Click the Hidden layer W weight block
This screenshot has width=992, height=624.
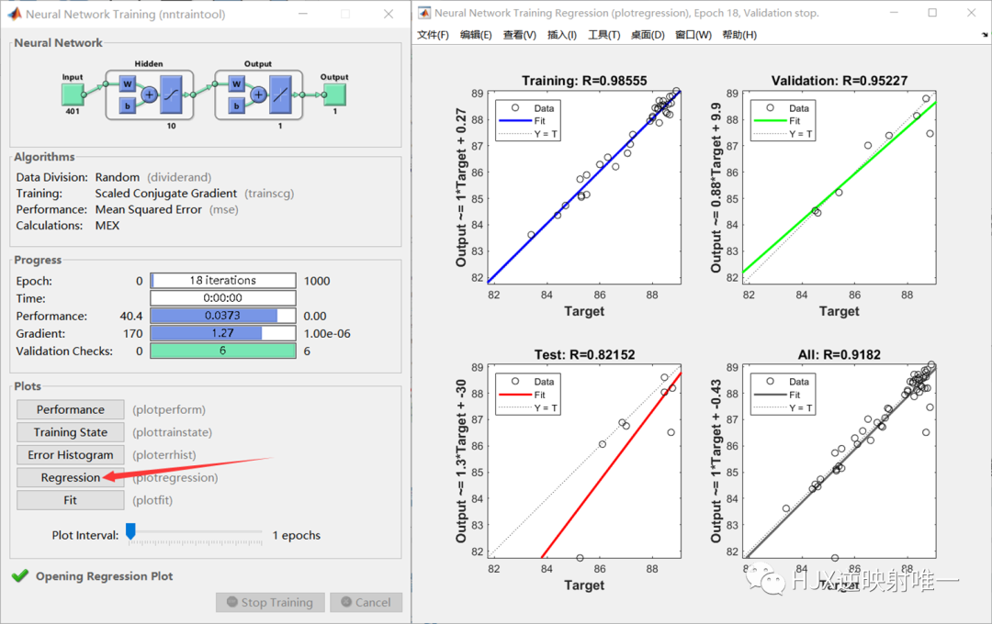pyautogui.click(x=127, y=84)
